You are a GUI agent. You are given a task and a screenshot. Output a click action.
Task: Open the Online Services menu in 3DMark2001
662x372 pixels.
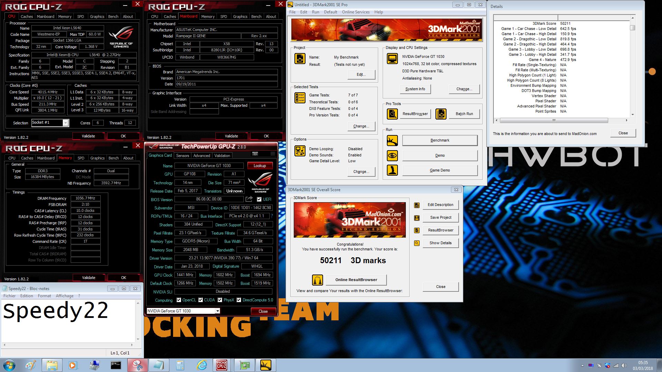(355, 12)
